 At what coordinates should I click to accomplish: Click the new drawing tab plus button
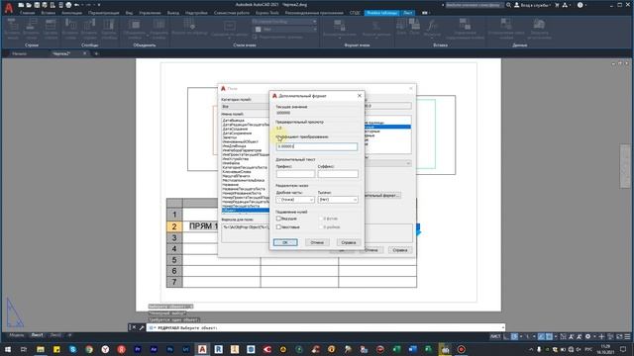tap(96, 53)
